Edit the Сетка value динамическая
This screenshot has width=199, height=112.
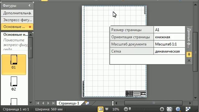coord(169,51)
